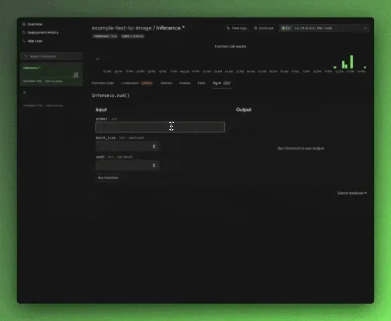The image size is (391, 321).
Task: Switch to the Containers tab
Action: click(137, 83)
